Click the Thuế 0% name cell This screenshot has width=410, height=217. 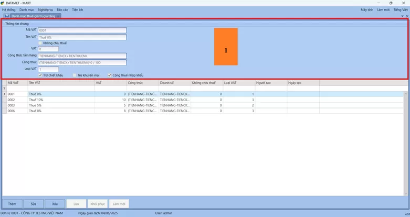point(61,94)
